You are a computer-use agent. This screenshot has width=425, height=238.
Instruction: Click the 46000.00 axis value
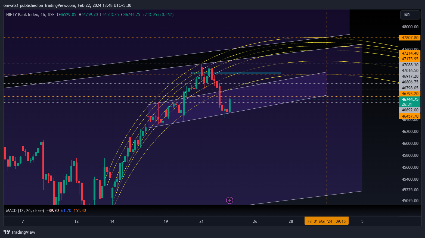[410, 143]
